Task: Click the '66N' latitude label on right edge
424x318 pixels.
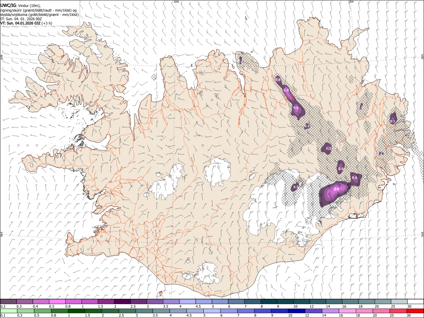Action: 422,57
